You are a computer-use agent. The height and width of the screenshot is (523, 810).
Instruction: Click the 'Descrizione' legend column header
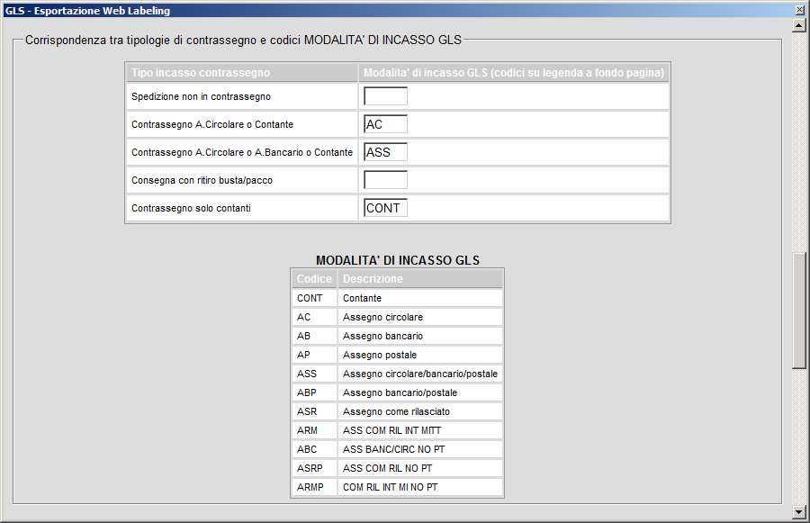pos(420,279)
